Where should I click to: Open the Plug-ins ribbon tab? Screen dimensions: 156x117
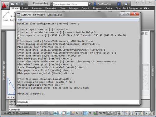coord(97,8)
